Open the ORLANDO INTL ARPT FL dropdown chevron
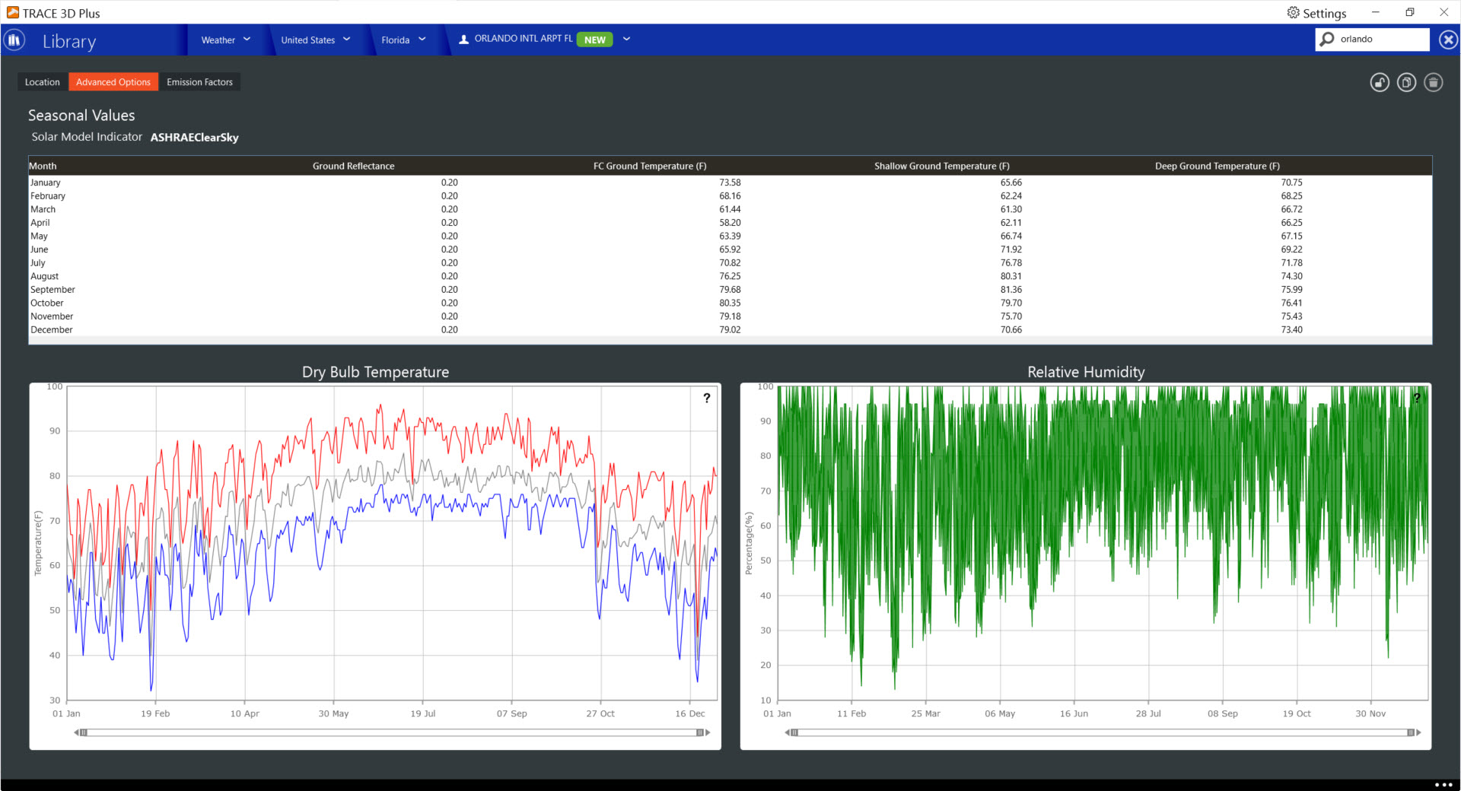The width and height of the screenshot is (1461, 791). point(626,39)
